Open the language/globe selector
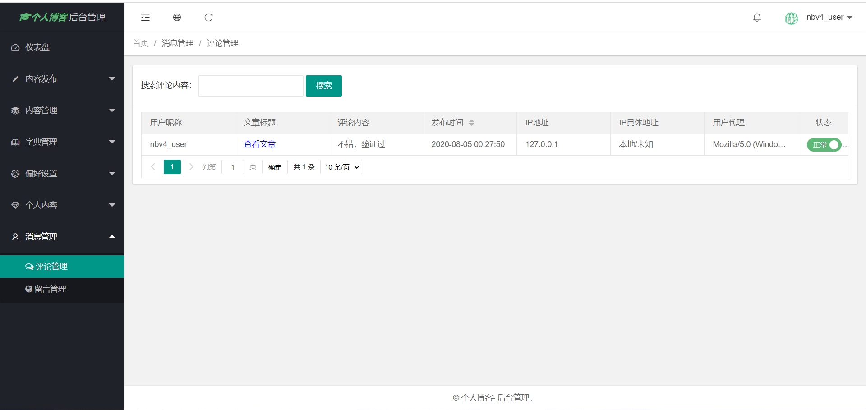Screen dimensions: 866x410 (x=177, y=17)
